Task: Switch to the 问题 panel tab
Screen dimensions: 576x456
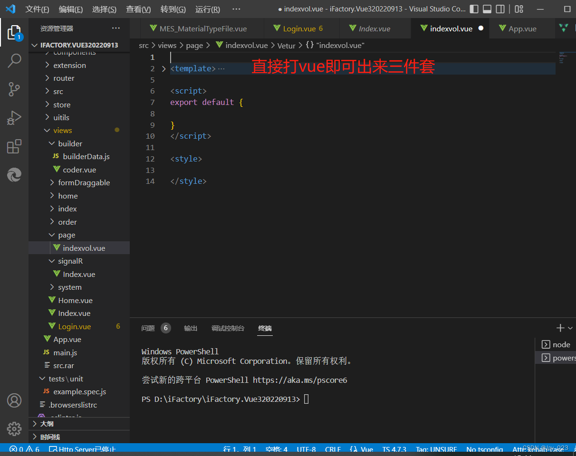Action: (x=148, y=328)
